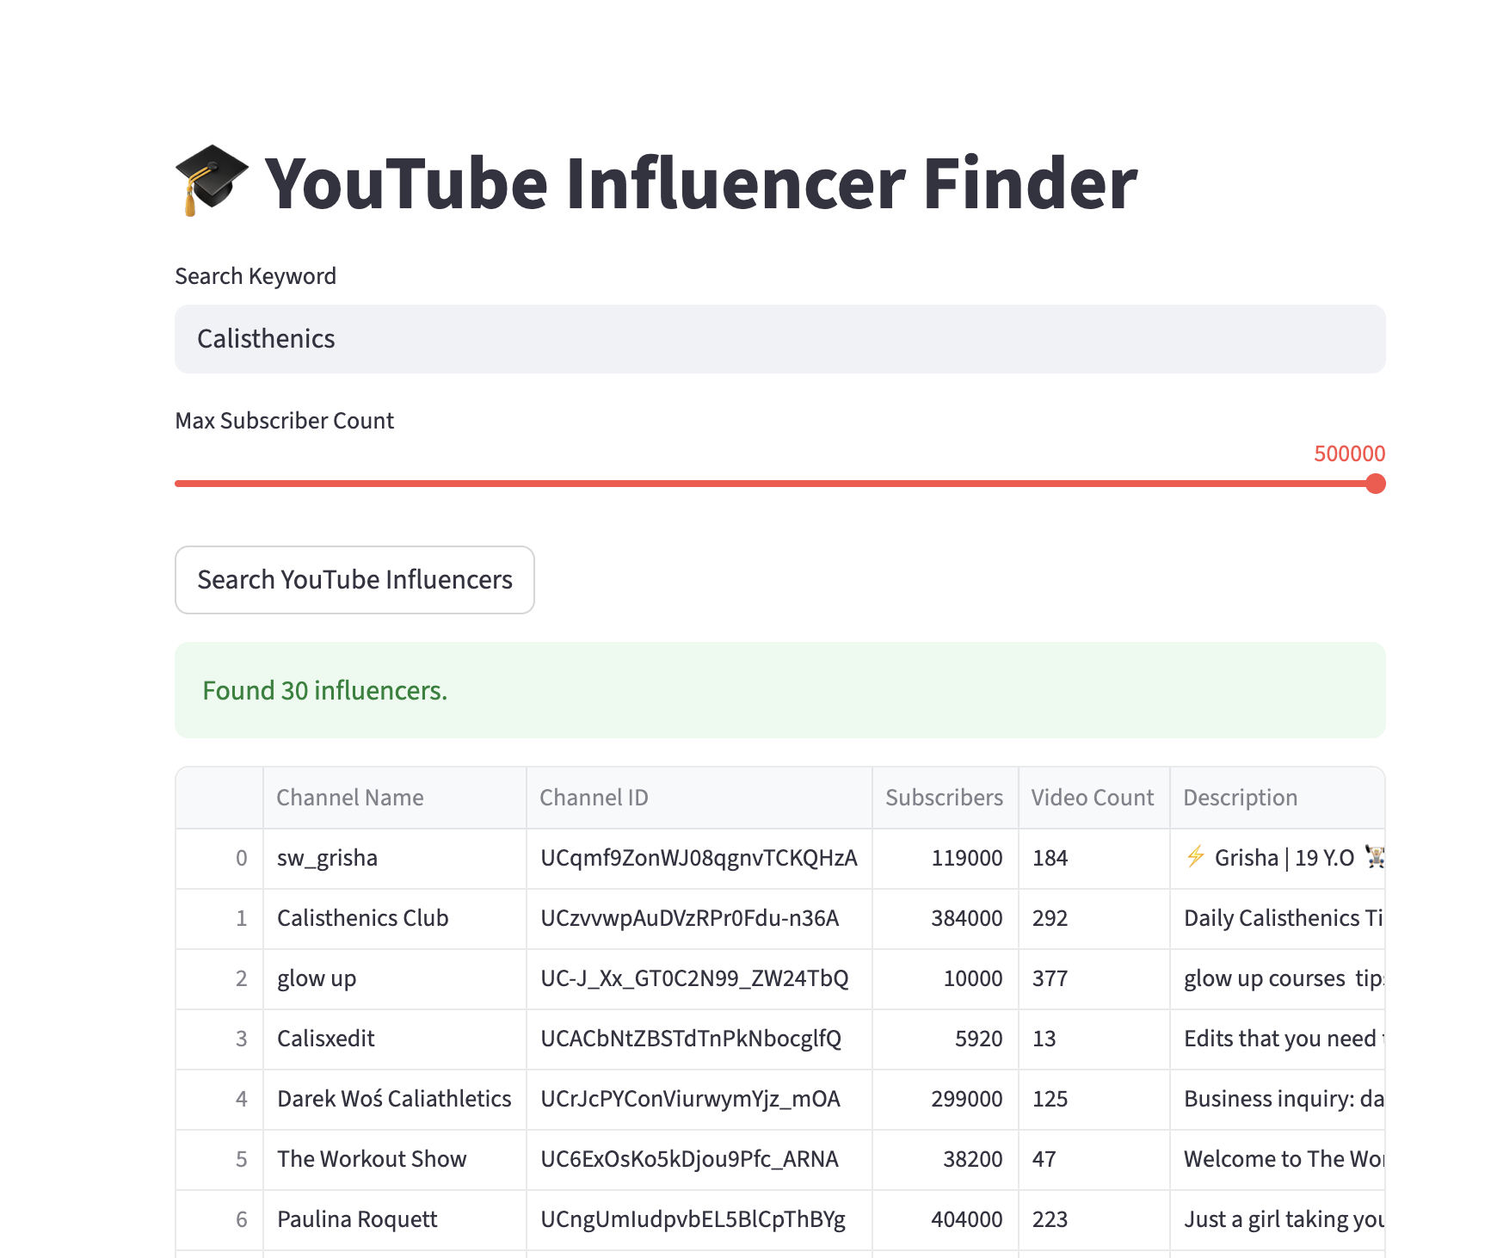
Task: Click the Description column header
Action: [x=1240, y=798]
